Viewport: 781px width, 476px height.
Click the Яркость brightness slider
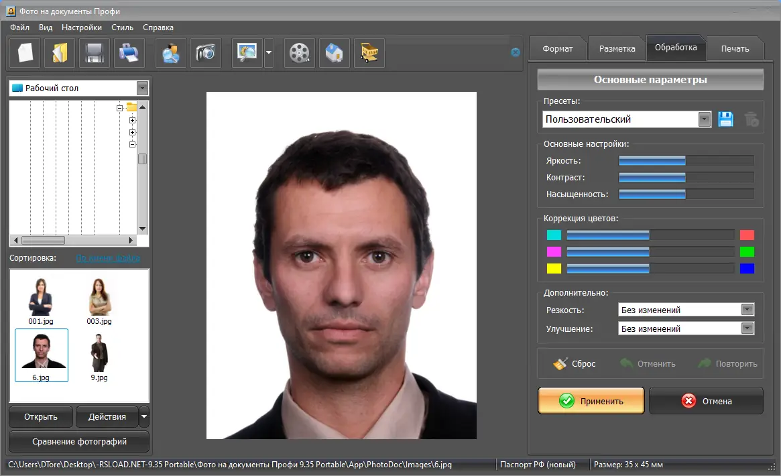685,161
